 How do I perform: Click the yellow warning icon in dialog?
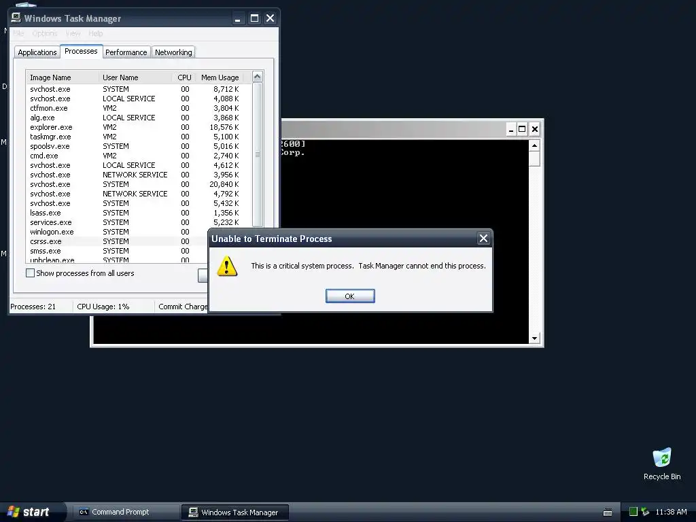pyautogui.click(x=227, y=266)
